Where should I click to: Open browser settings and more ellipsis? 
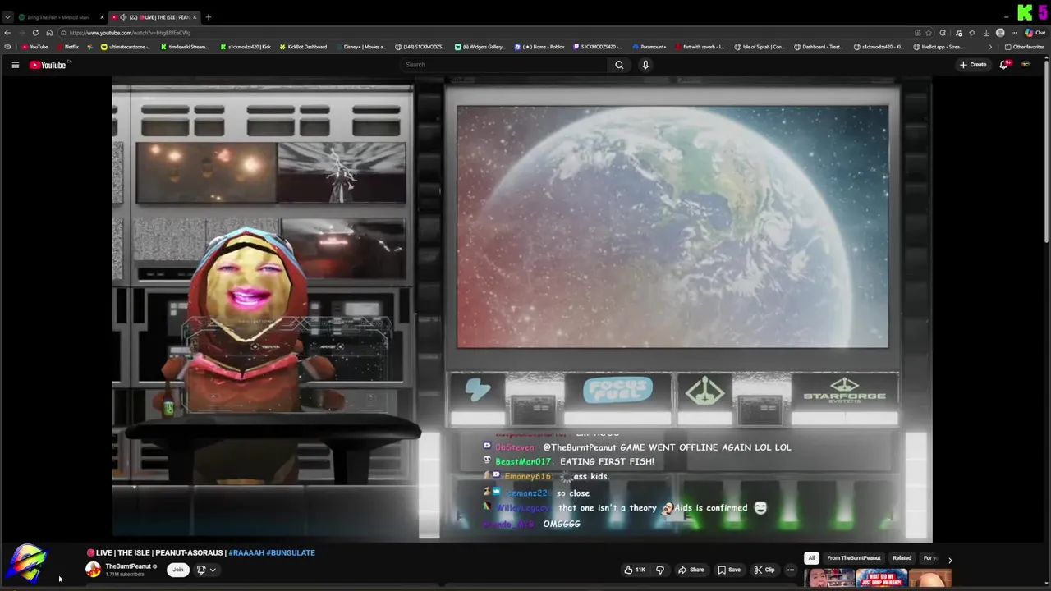[1014, 33]
